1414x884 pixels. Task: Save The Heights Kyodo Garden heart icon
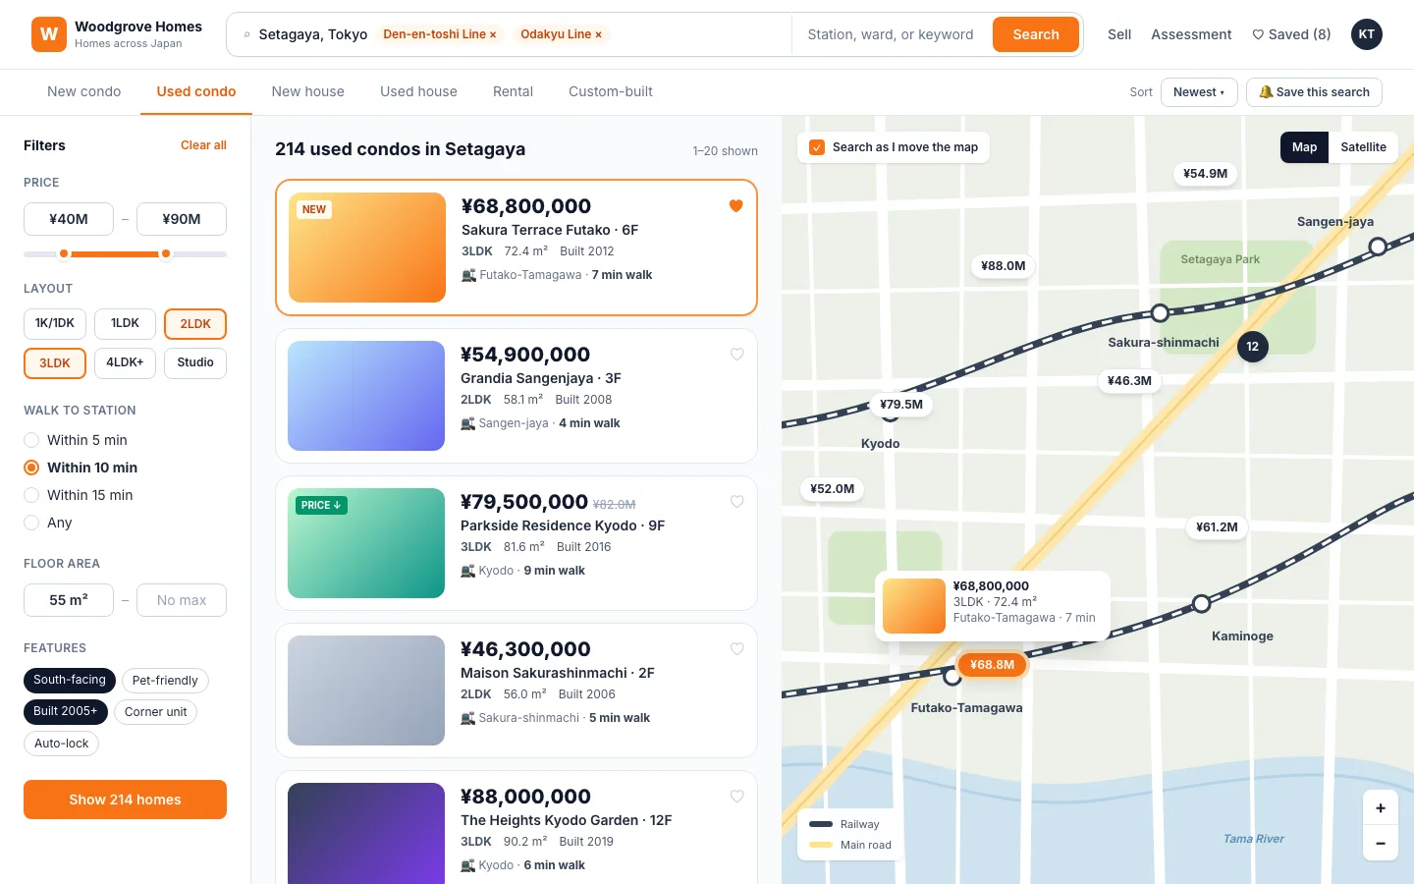[736, 797]
